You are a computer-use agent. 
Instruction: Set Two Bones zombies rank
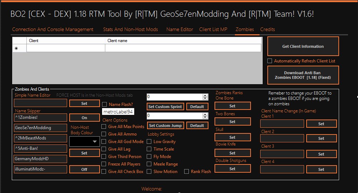[x=232, y=122]
